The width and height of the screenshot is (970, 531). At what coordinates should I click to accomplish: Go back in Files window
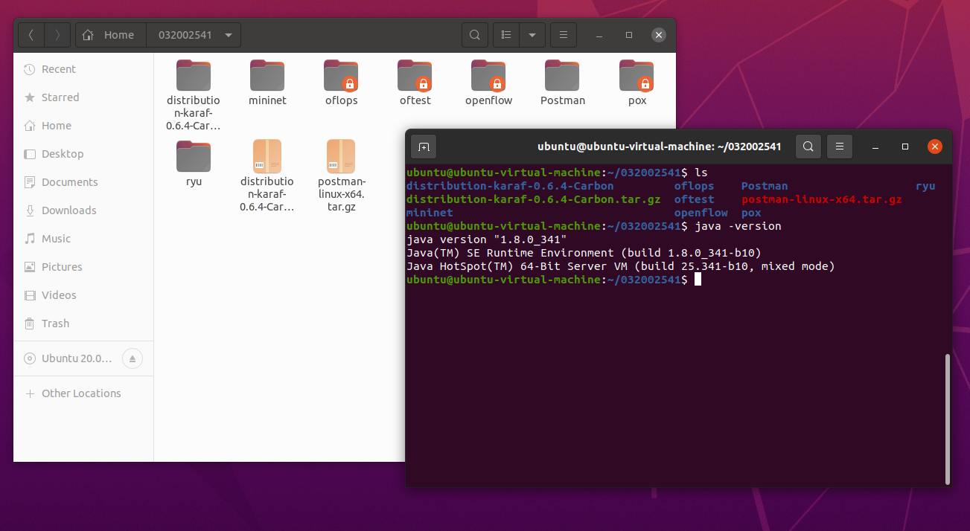tap(31, 35)
